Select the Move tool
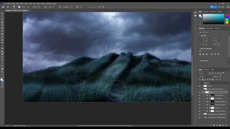 click(2, 14)
